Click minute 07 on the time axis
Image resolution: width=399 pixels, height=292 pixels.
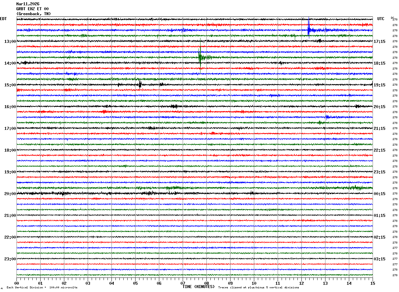pyautogui.click(x=183, y=283)
